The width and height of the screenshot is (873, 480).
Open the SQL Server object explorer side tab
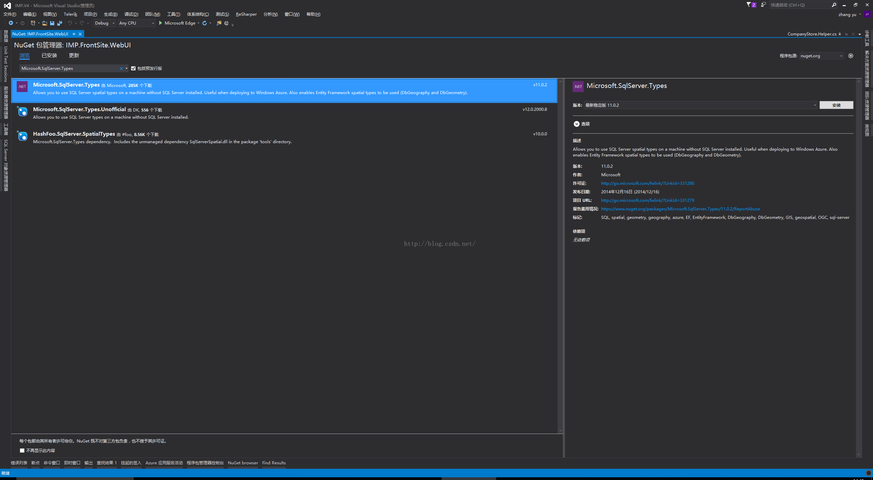(x=6, y=165)
